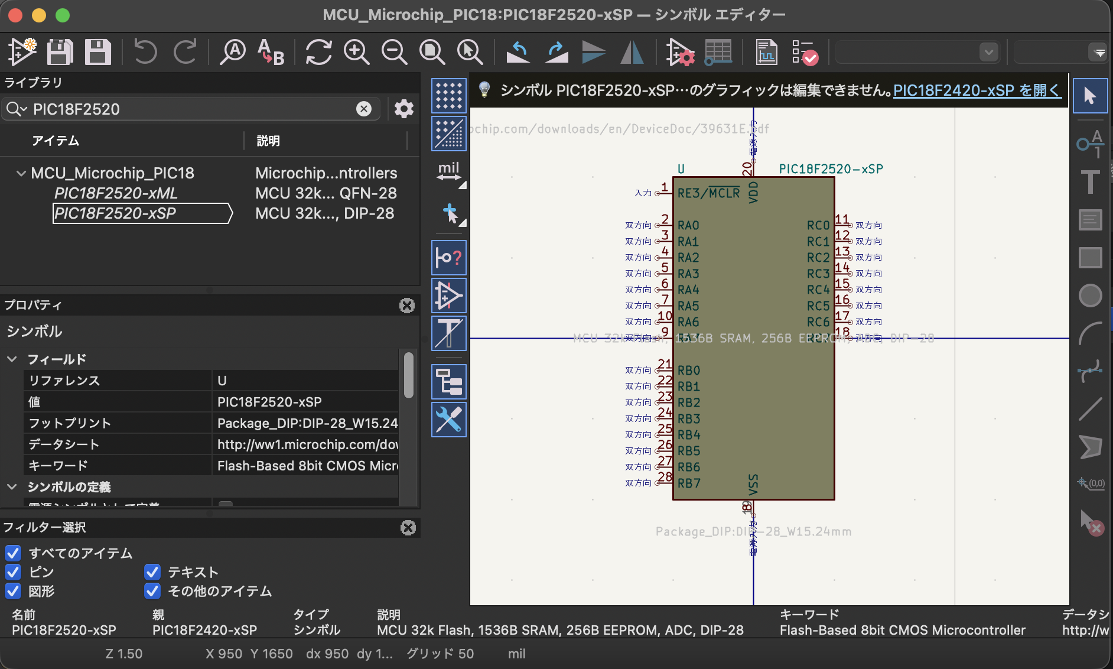
Task: Select the bezier curve tool
Action: click(1090, 371)
